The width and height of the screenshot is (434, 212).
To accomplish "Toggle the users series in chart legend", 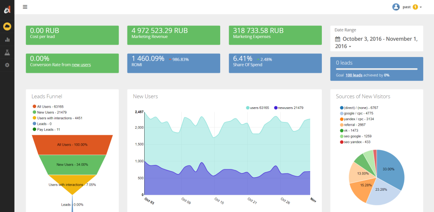I will (258, 108).
